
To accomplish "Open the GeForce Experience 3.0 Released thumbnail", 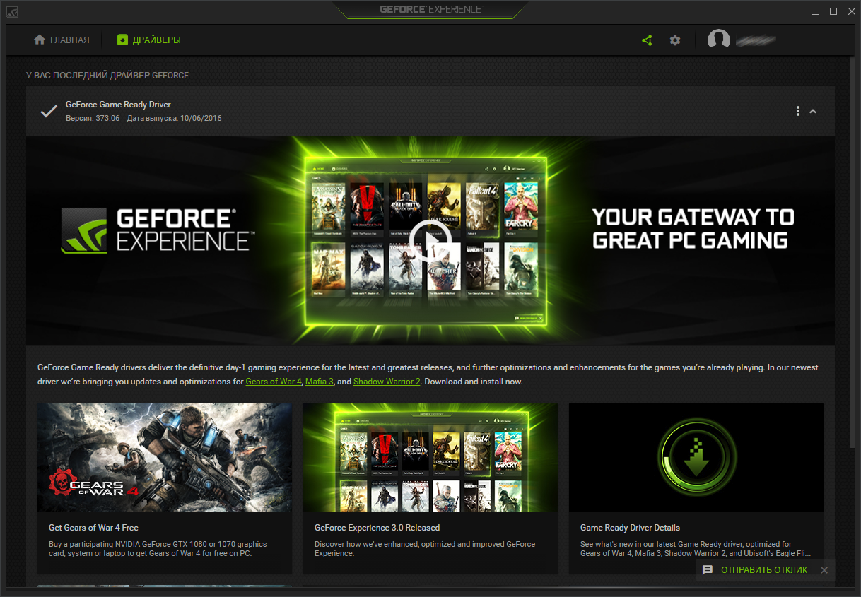I will [430, 457].
